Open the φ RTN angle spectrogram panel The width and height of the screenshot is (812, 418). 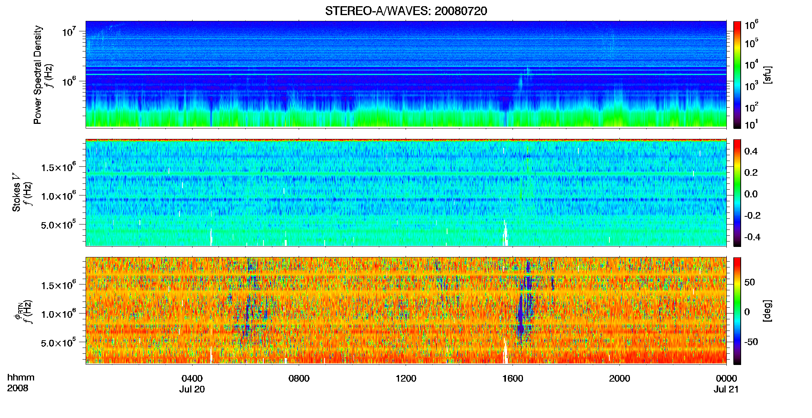tap(406, 310)
